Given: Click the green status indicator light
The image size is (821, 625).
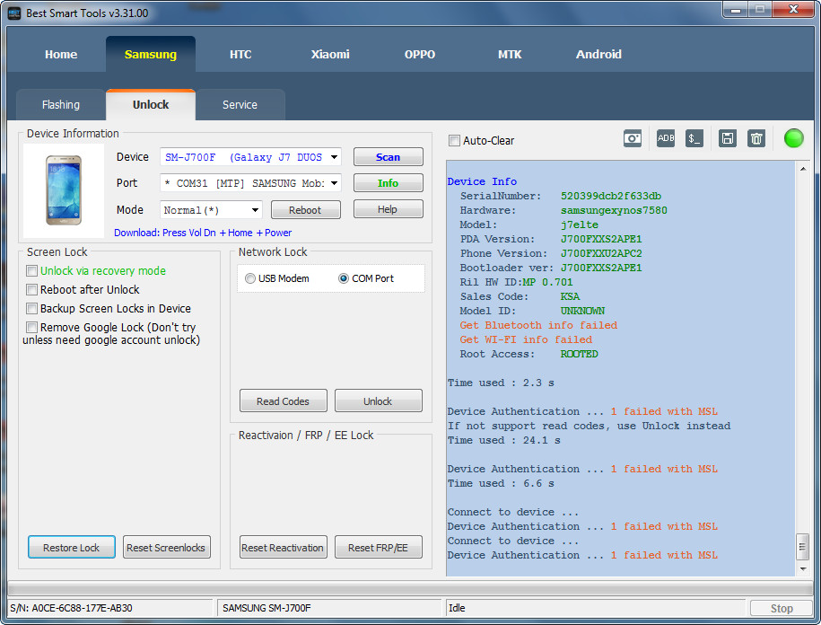Looking at the screenshot, I should (793, 138).
